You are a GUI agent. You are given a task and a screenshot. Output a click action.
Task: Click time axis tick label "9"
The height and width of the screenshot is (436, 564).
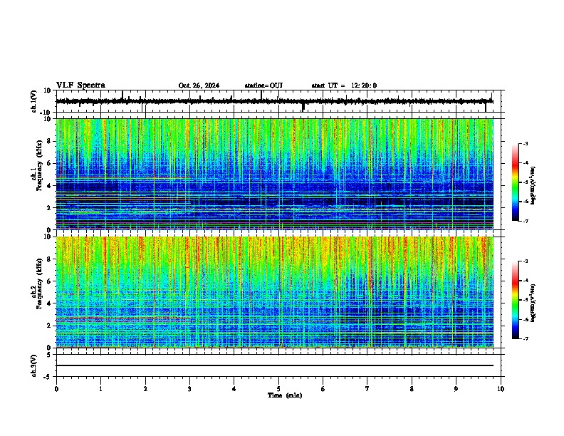[456, 389]
